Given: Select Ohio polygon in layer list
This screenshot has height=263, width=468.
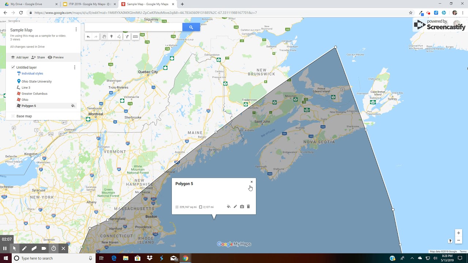Looking at the screenshot, I should 25,100.
